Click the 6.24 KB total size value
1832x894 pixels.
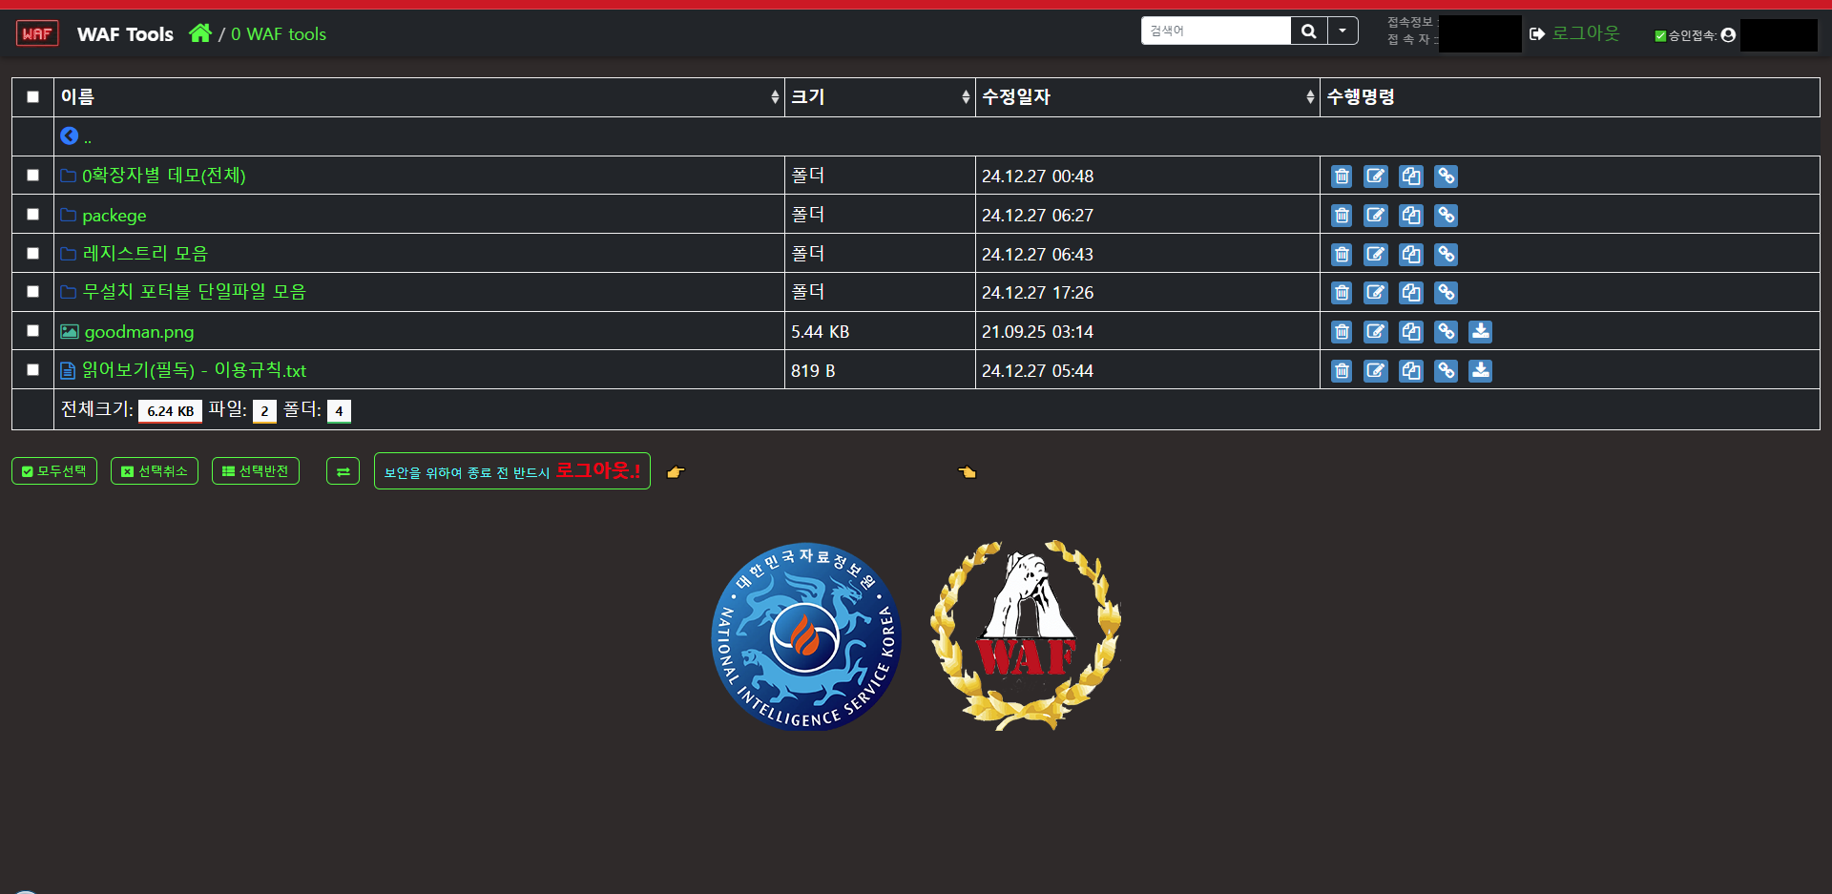[x=170, y=411]
